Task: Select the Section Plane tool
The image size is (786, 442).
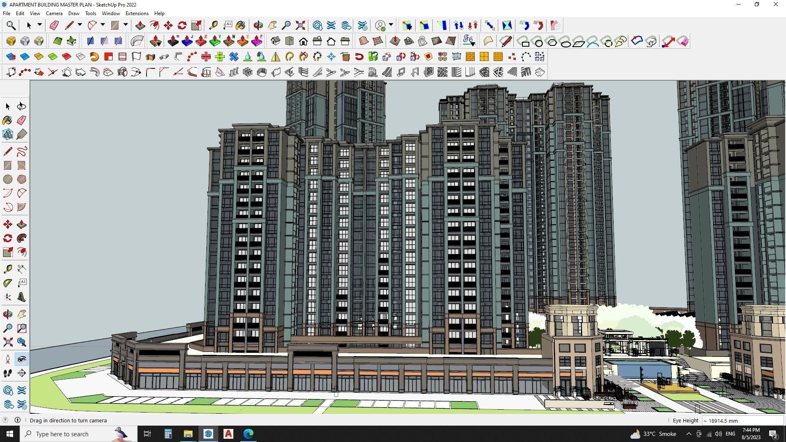Action: pos(22,373)
